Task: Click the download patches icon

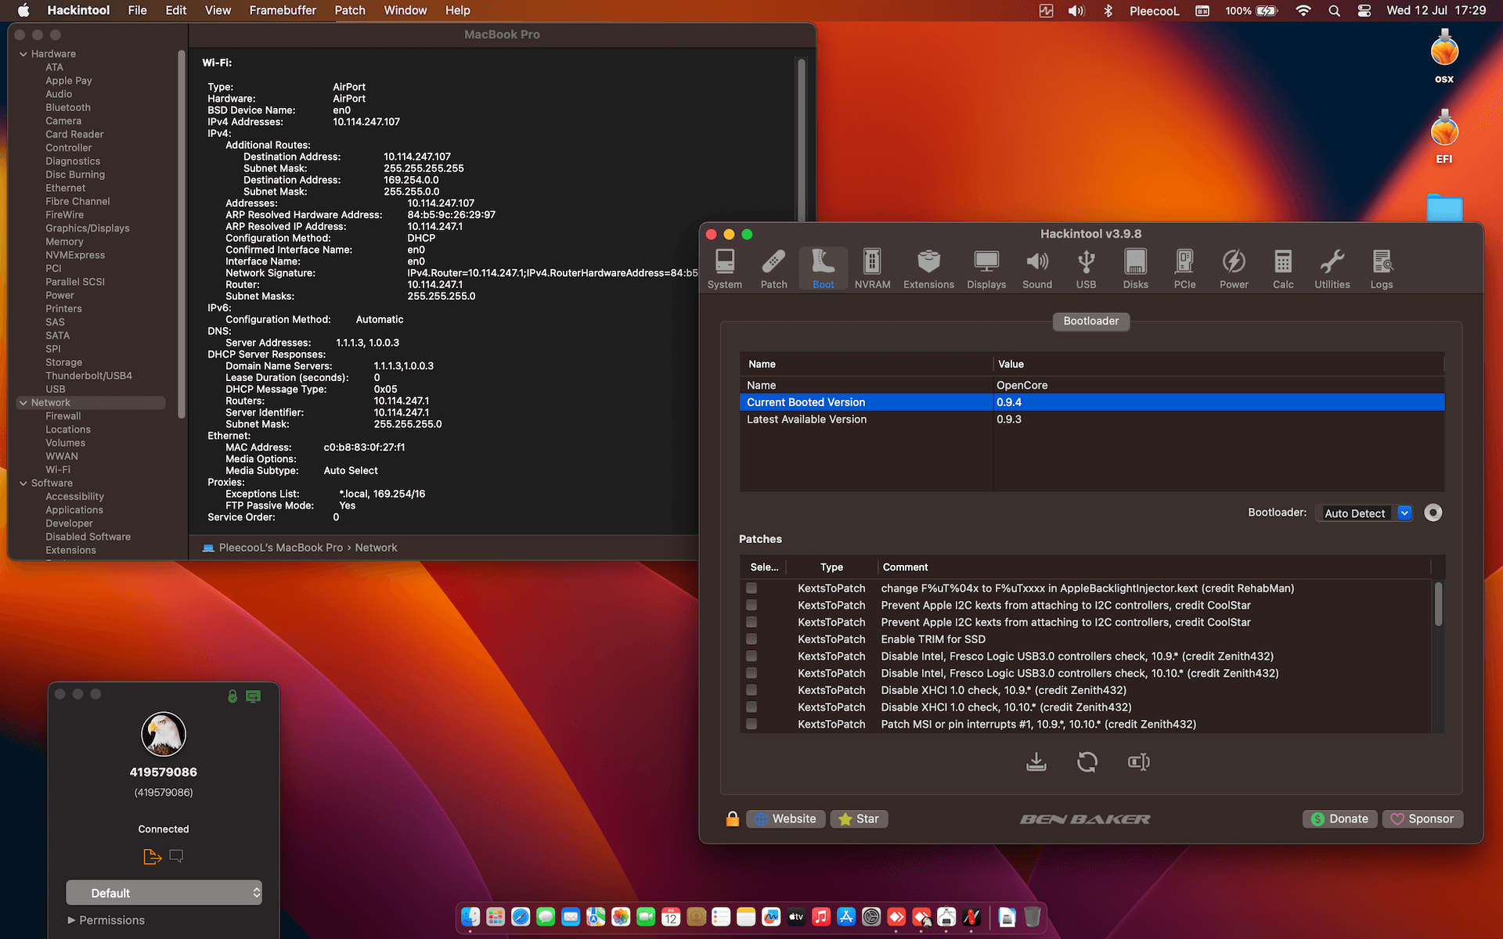Action: [x=1036, y=762]
